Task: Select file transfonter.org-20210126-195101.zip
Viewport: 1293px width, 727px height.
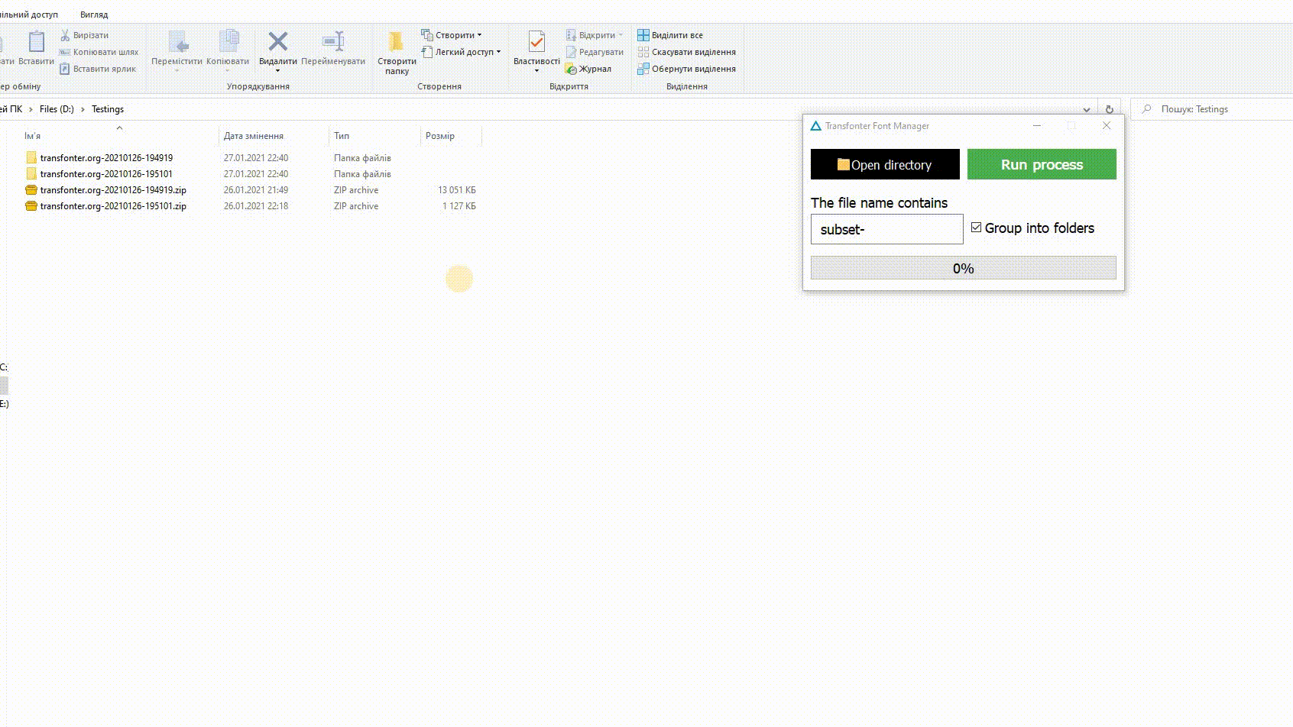Action: pos(113,206)
